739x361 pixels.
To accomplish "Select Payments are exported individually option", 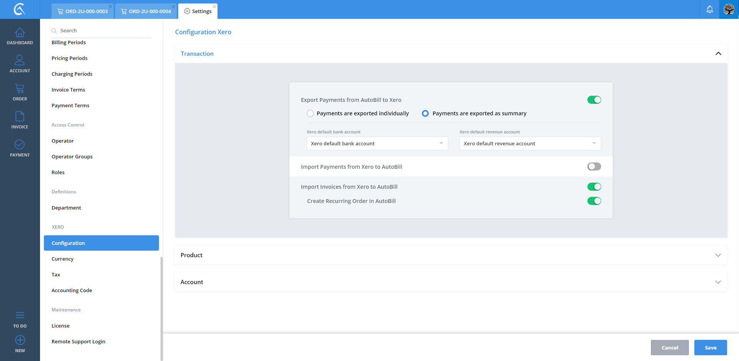I will (310, 113).
